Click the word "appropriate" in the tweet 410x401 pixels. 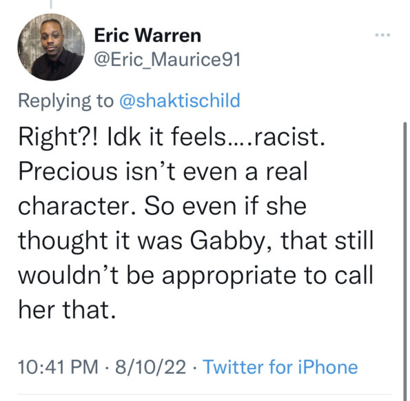[229, 276]
